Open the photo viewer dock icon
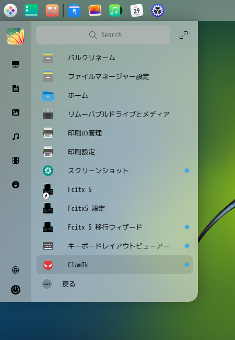This screenshot has width=235, height=340. [x=95, y=10]
